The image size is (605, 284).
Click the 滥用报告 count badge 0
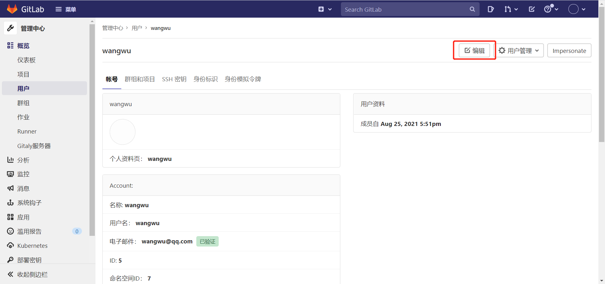click(77, 231)
